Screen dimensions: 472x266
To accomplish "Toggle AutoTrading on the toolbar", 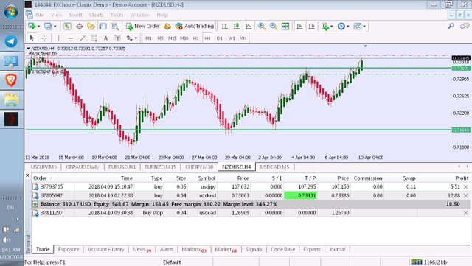I will pos(195,27).
